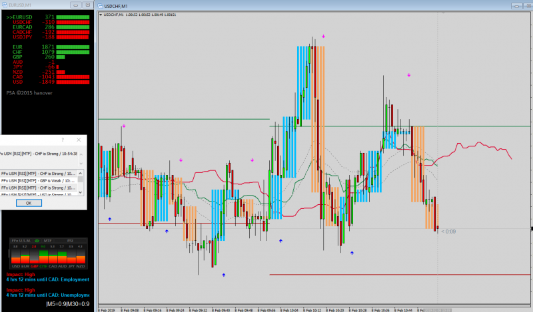The height and width of the screenshot is (312, 533).
Task: Click the FFx U.S.M. label button
Action: 21,241
